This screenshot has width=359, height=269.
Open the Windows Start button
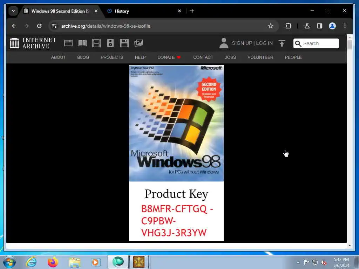[x=9, y=262]
